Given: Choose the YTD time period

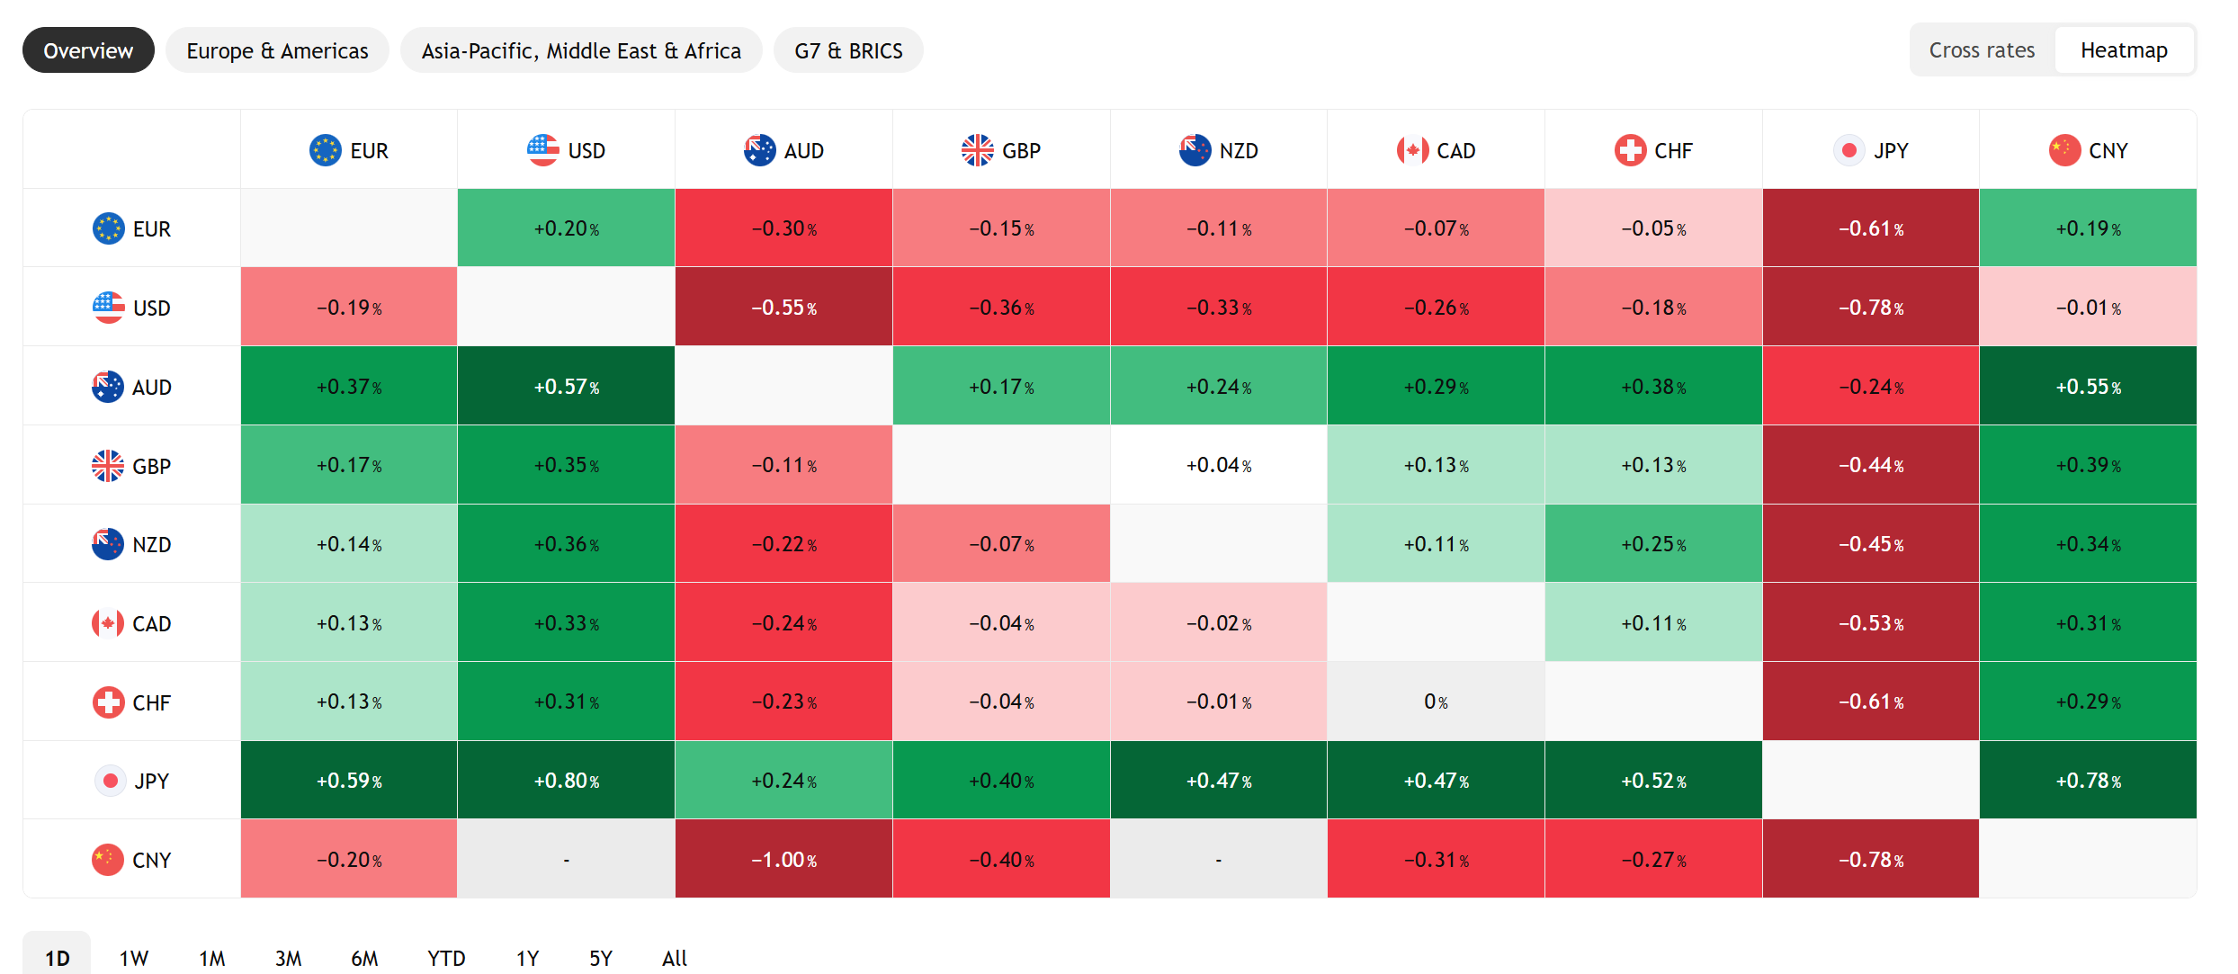Looking at the screenshot, I should pyautogui.click(x=446, y=958).
